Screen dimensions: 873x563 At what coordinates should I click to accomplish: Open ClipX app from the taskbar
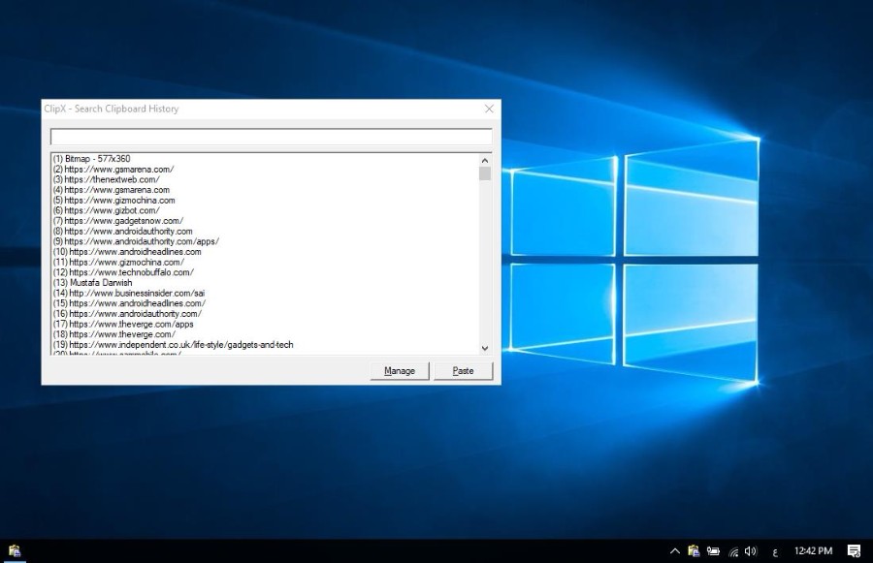point(15,550)
